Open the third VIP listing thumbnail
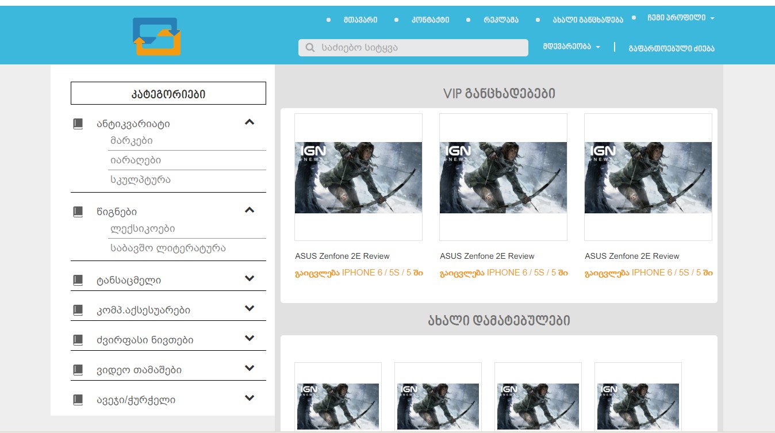Screen dimensions: 775x433 648,177
